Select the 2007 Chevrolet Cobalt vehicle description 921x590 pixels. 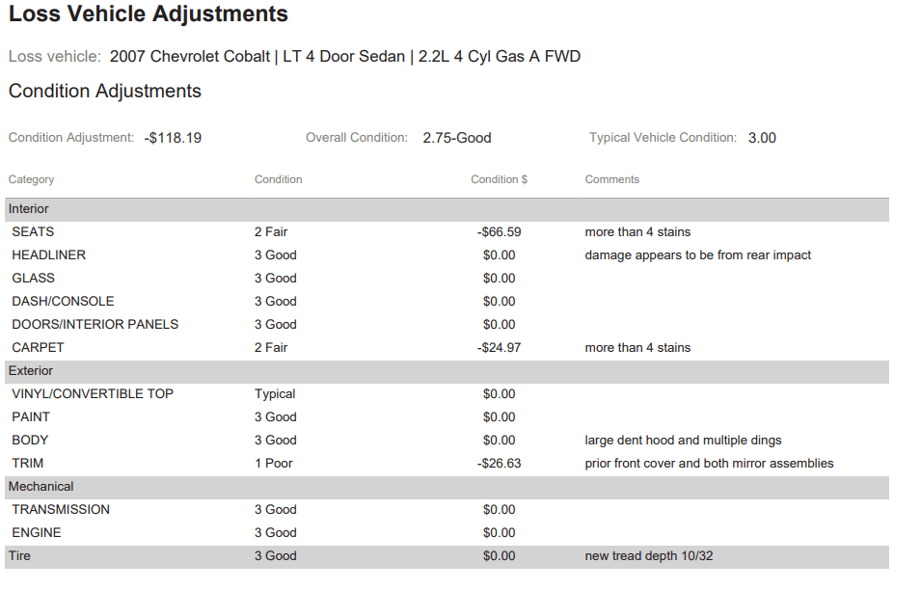345,56
